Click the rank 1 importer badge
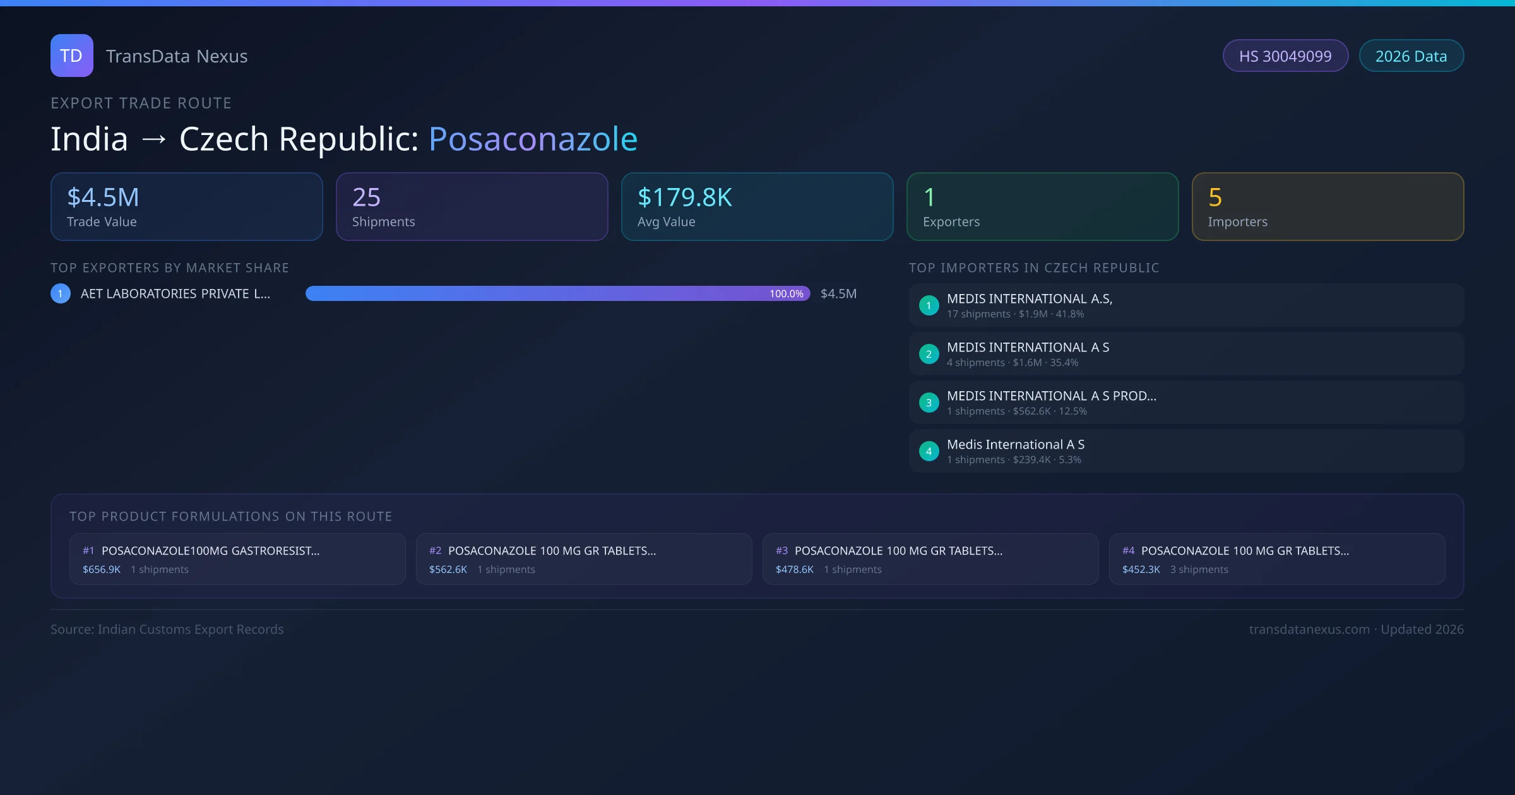 coord(929,305)
